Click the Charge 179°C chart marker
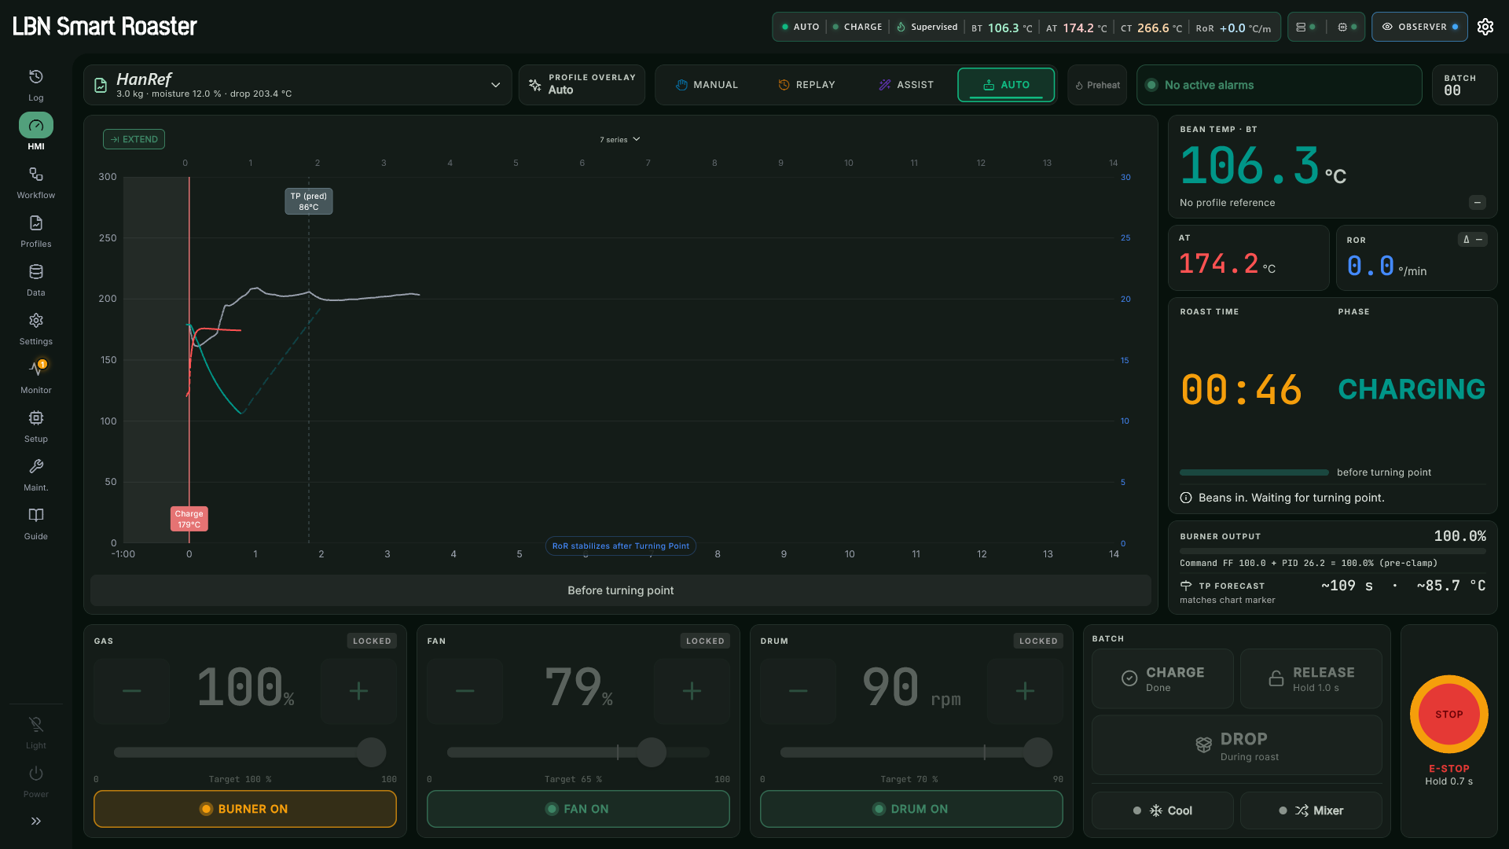 coord(189,519)
